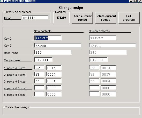Screen dimensions: 142x118
Task: Click the Key-1 label
Action: pyautogui.click(x=8, y=18)
